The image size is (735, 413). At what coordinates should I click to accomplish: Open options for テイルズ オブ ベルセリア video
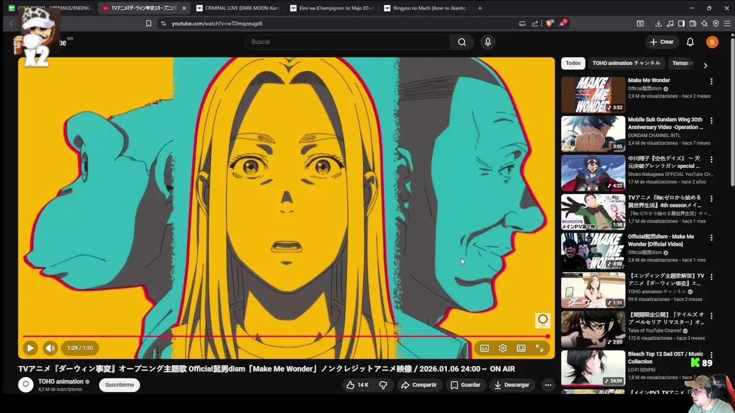tap(711, 315)
